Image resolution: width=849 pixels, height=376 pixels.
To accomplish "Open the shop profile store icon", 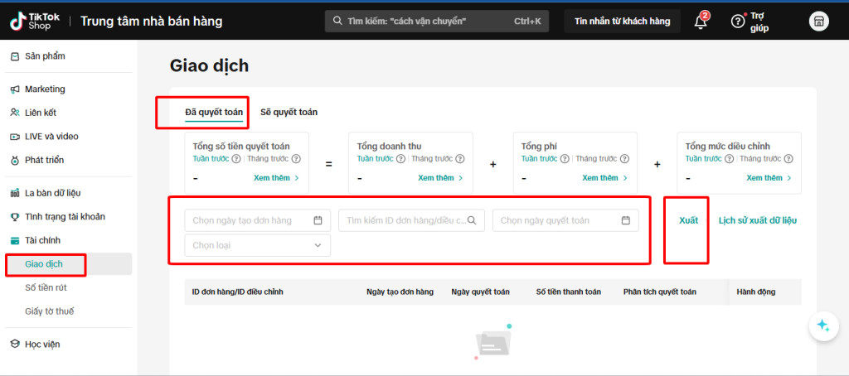I will click(x=818, y=22).
